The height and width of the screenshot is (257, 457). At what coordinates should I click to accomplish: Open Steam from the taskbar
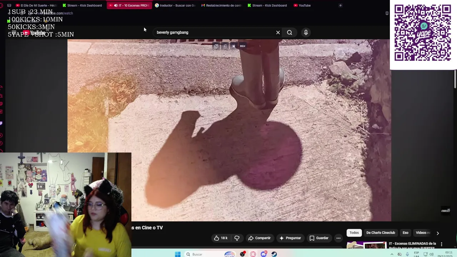(274, 254)
